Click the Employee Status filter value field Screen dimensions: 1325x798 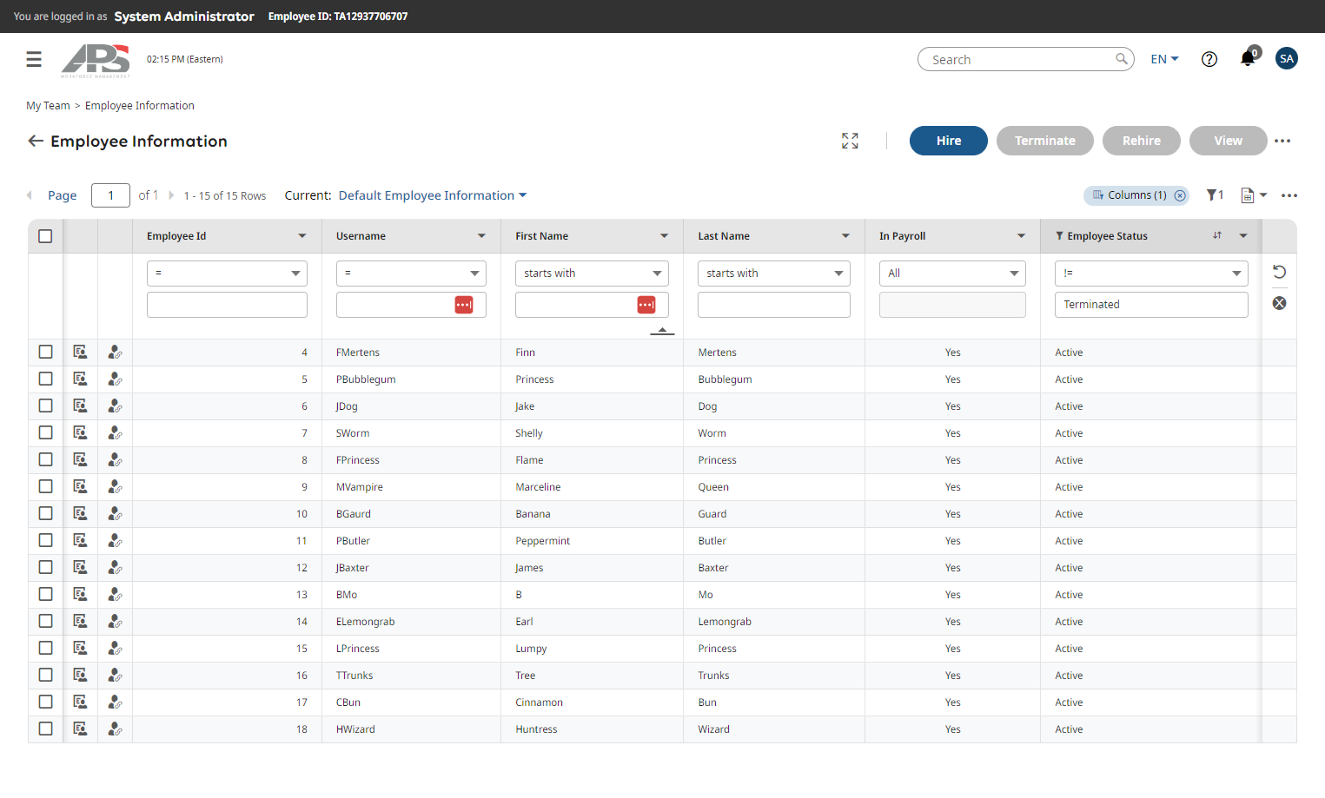pyautogui.click(x=1151, y=305)
